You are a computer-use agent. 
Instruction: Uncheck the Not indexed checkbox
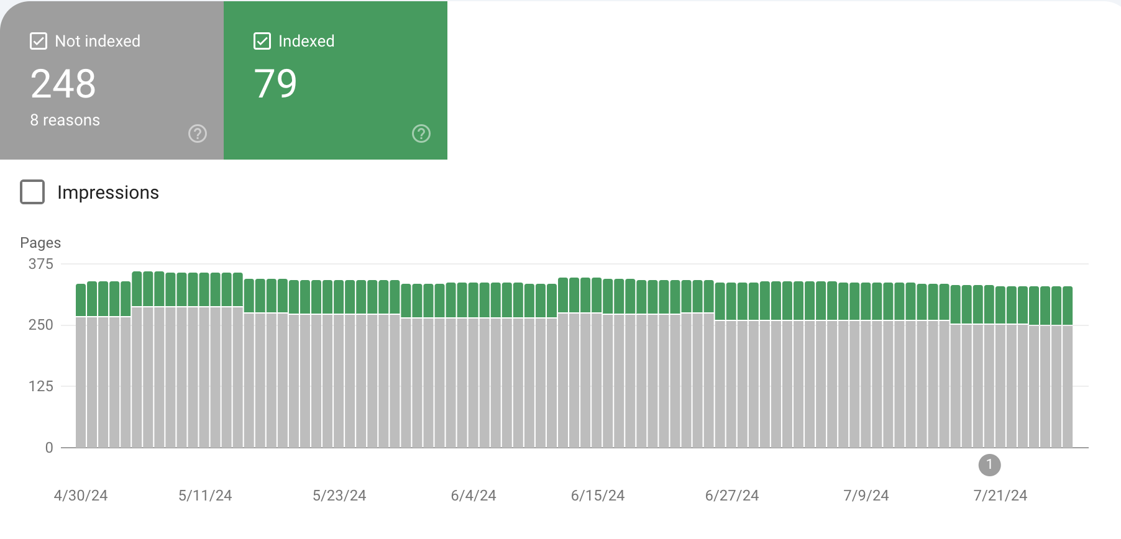pyautogui.click(x=39, y=42)
